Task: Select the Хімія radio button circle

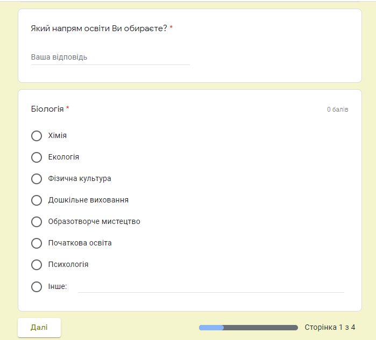Action: (37, 136)
